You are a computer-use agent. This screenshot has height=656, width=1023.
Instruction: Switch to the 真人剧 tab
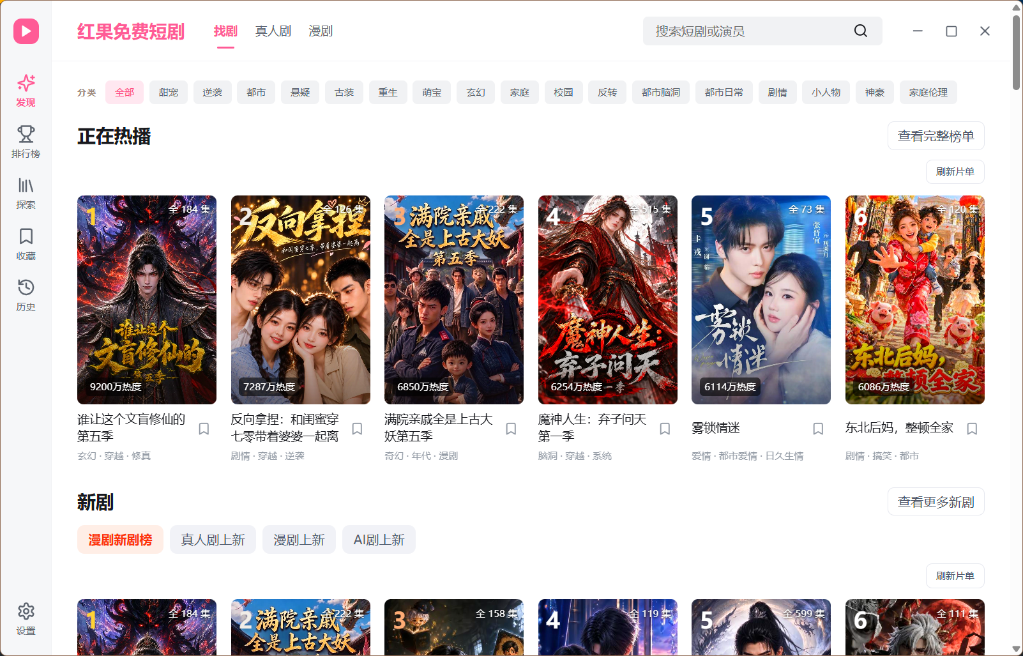point(273,31)
